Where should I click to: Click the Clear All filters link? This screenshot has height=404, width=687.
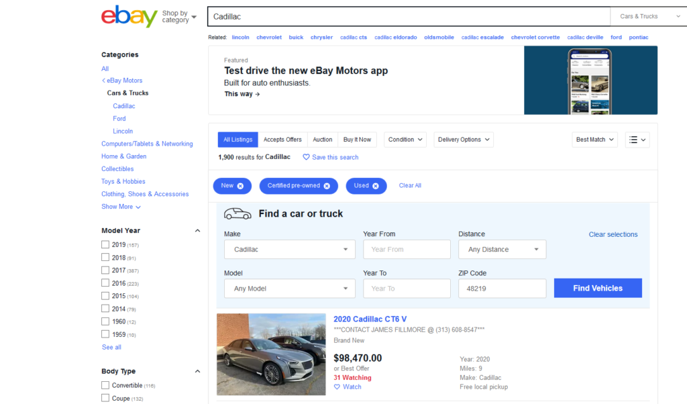[x=410, y=186]
